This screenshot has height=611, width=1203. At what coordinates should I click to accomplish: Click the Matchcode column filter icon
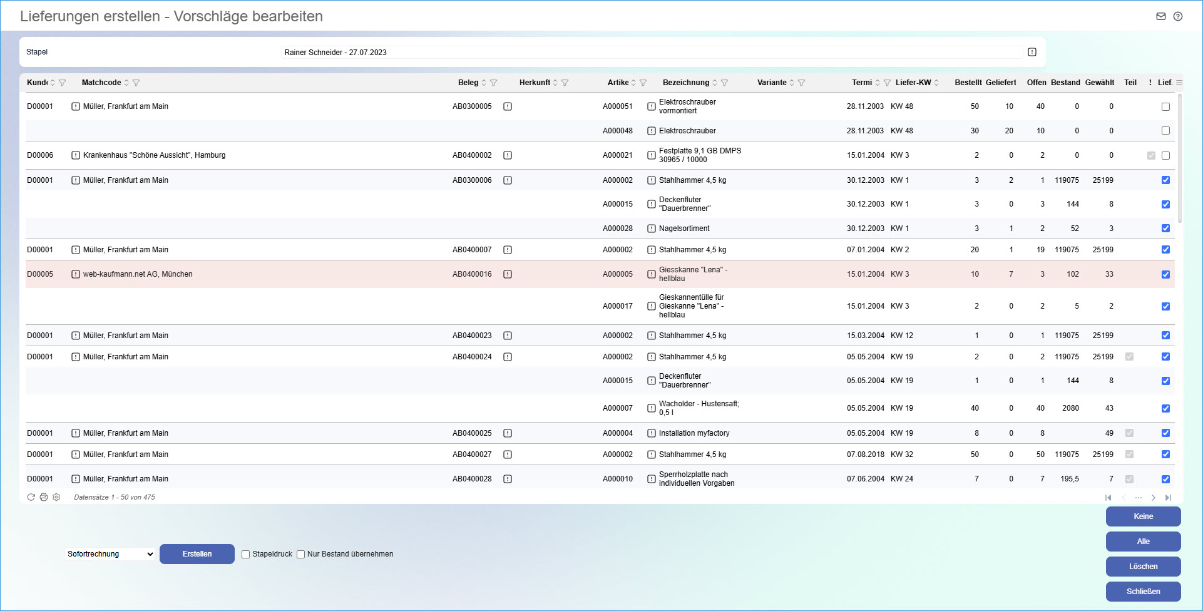136,83
